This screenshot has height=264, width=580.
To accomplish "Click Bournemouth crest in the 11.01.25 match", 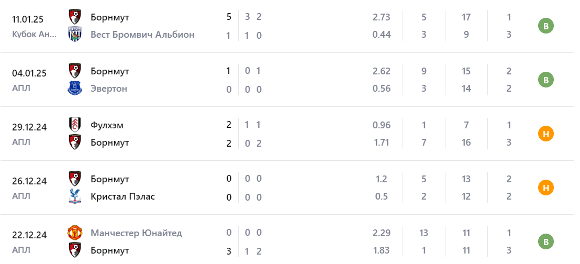I will [x=75, y=17].
